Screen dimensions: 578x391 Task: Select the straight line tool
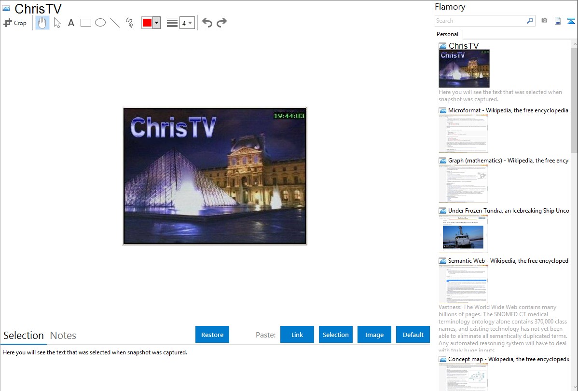(115, 23)
